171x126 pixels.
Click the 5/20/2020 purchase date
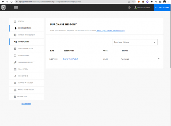pyautogui.click(x=53, y=59)
